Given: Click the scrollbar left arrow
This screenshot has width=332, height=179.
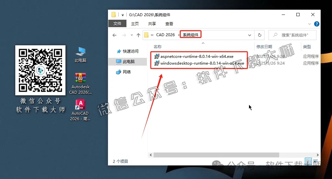Looking at the screenshot, I should click(x=151, y=155).
